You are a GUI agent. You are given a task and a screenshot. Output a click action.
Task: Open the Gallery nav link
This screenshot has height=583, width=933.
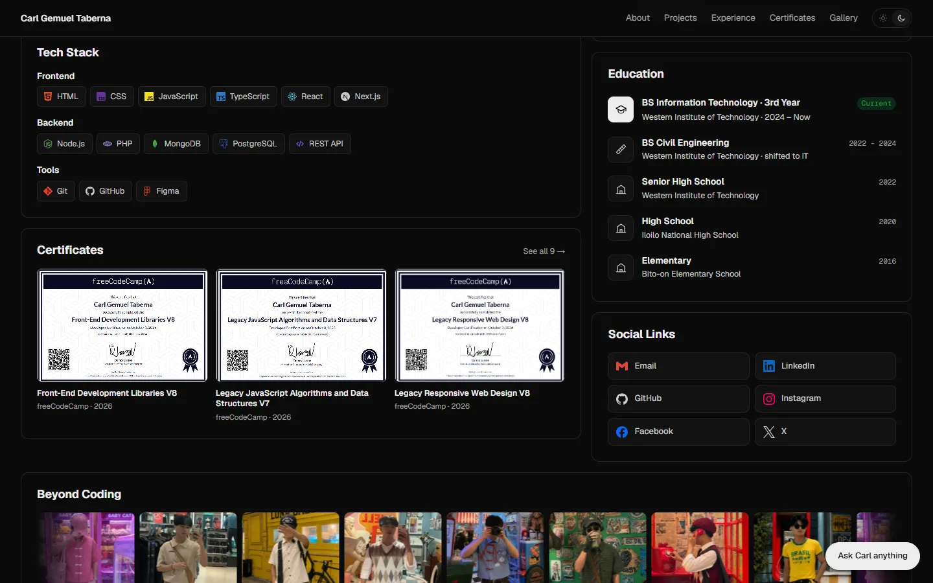844,18
